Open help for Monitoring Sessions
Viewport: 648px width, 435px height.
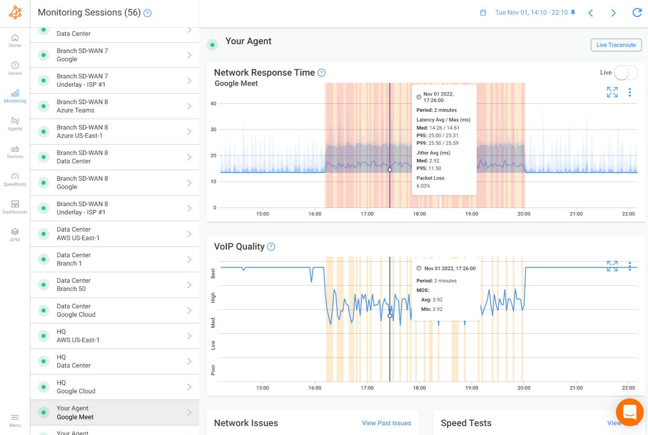pos(147,13)
